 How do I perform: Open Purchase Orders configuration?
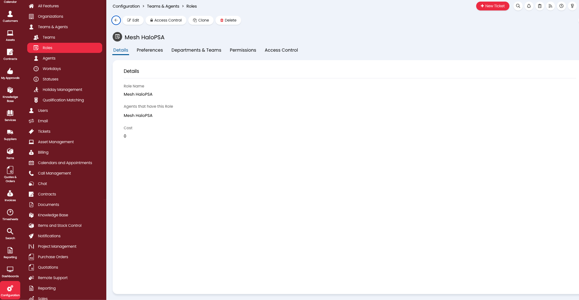pos(65,257)
